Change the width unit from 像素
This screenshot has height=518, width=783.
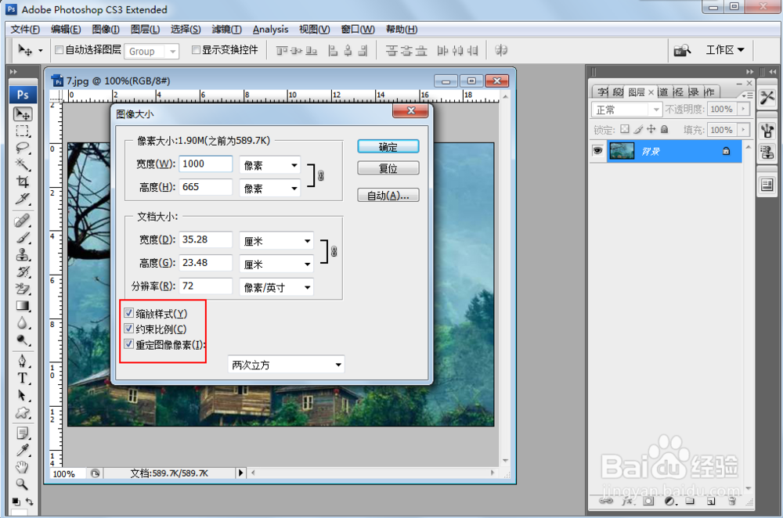(x=269, y=164)
